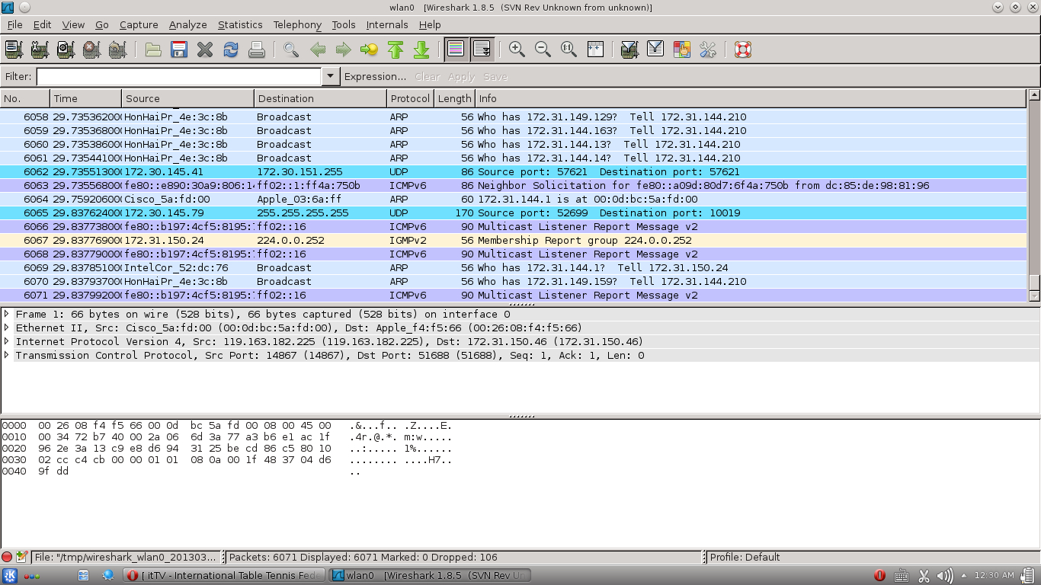Open the Telephony menu
The height and width of the screenshot is (585, 1041).
[x=296, y=24]
